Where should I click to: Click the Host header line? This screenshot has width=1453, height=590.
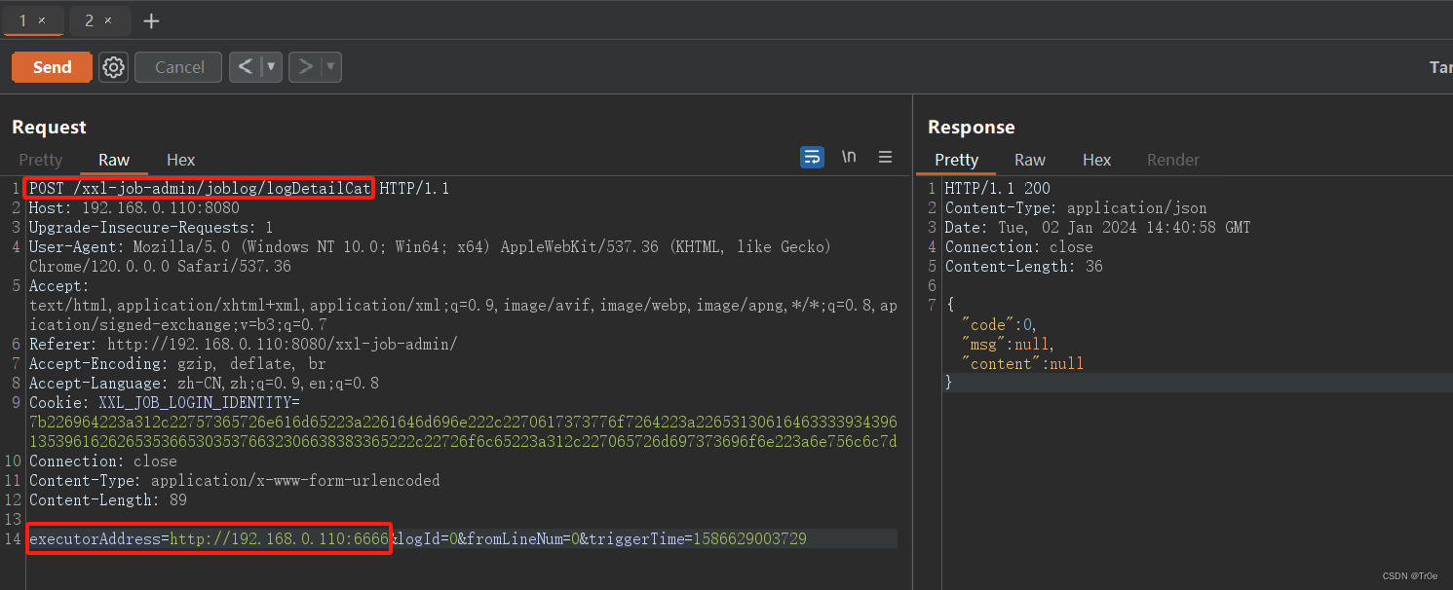click(x=134, y=207)
